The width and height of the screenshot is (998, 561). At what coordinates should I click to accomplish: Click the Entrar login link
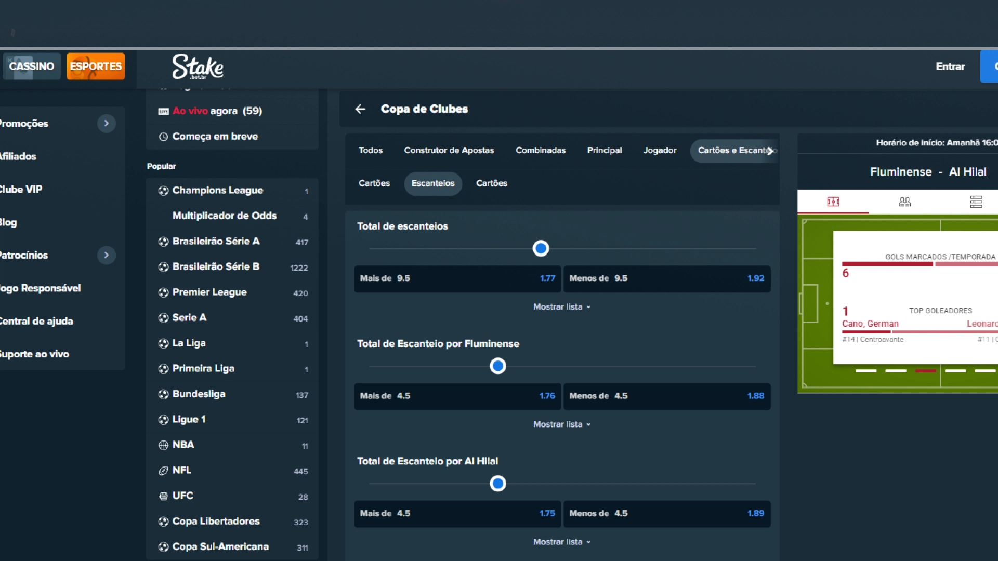pos(950,66)
